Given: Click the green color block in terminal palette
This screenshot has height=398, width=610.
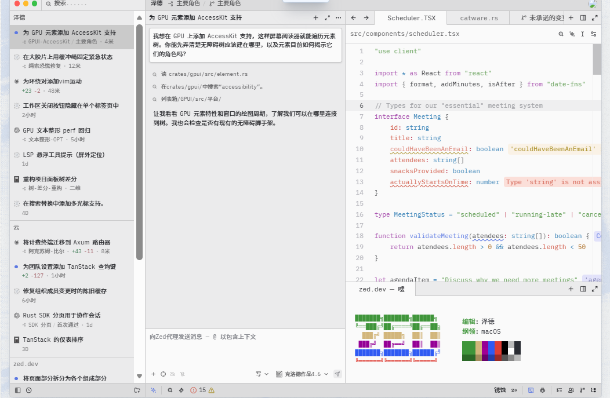Looking at the screenshot, I should pyautogui.click(x=469, y=348).
